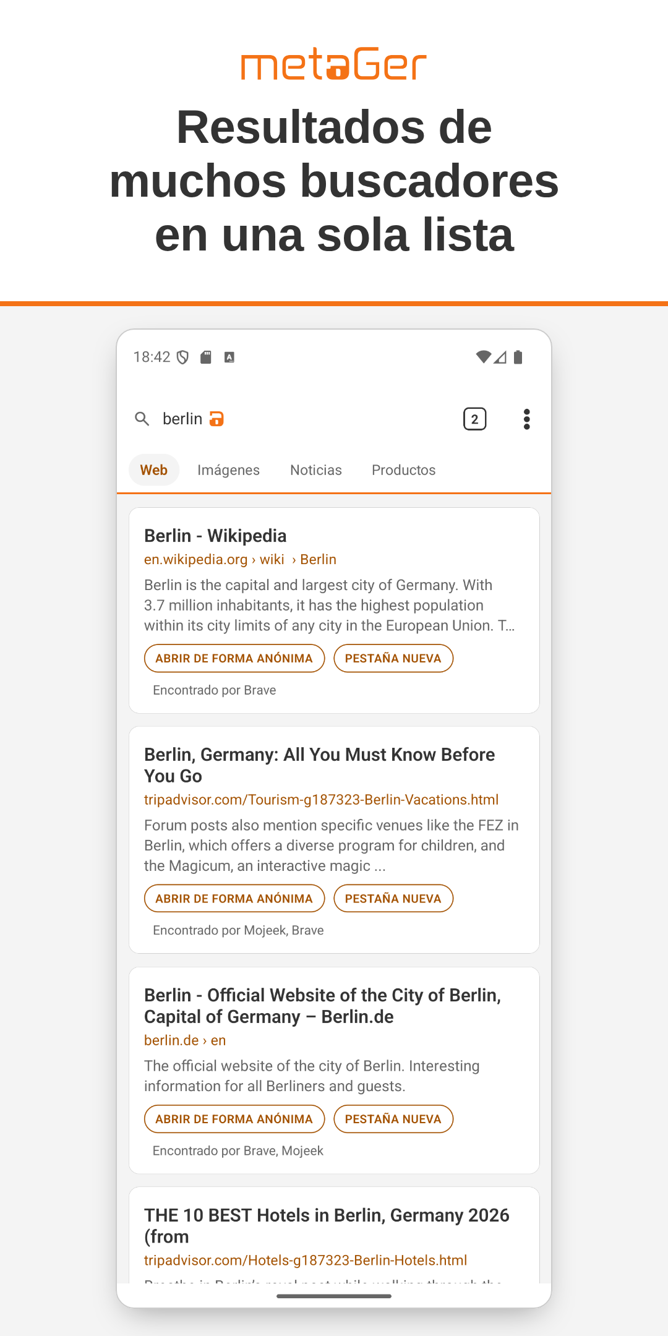Open THE 10 BEST Hotels in Berlin title

327,1226
